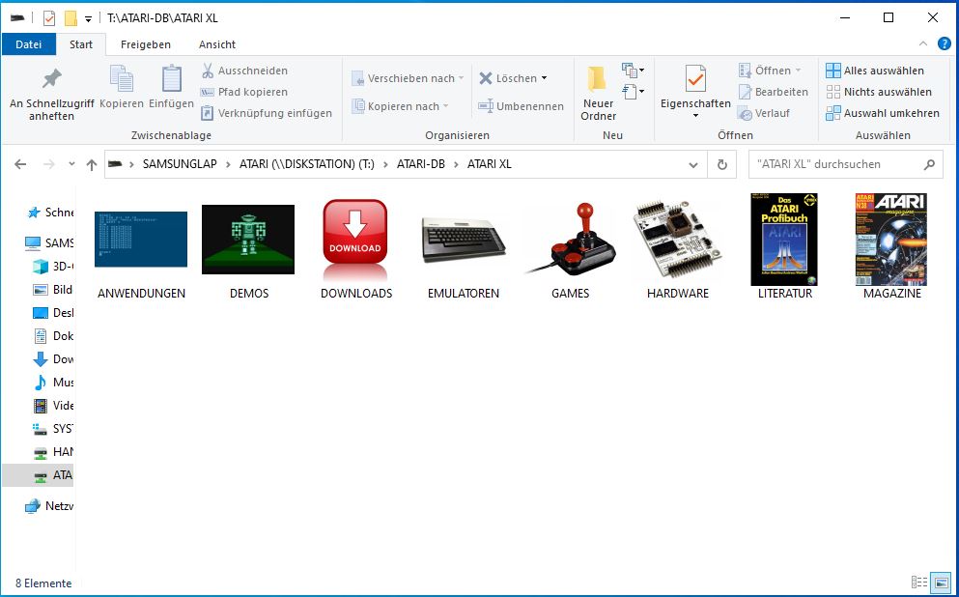
Task: Open the quick access toolbar customize arrow
Action: point(88,18)
